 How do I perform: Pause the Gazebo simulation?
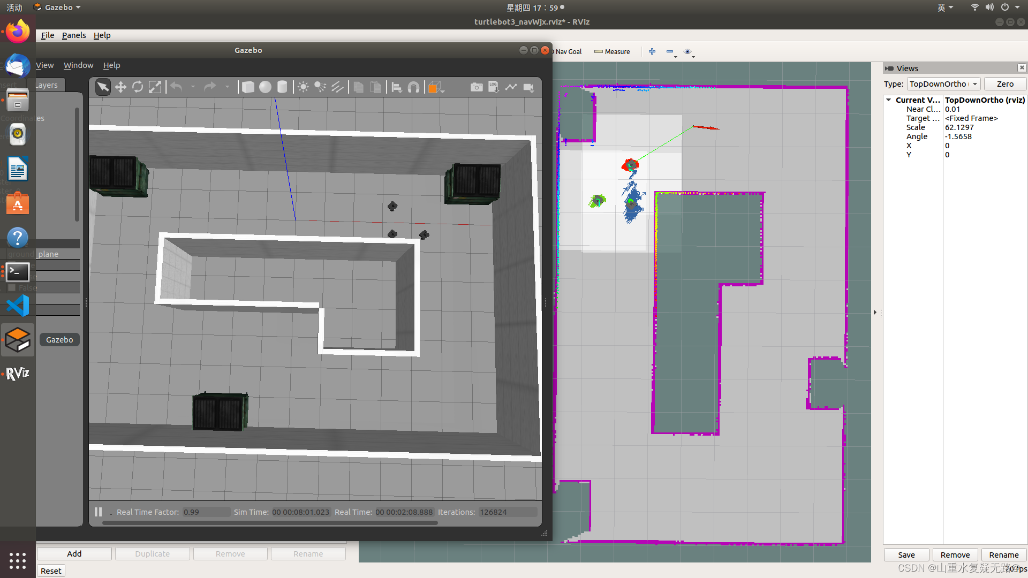(98, 512)
